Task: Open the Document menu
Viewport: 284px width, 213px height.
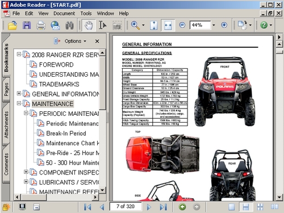Action: coord(64,14)
